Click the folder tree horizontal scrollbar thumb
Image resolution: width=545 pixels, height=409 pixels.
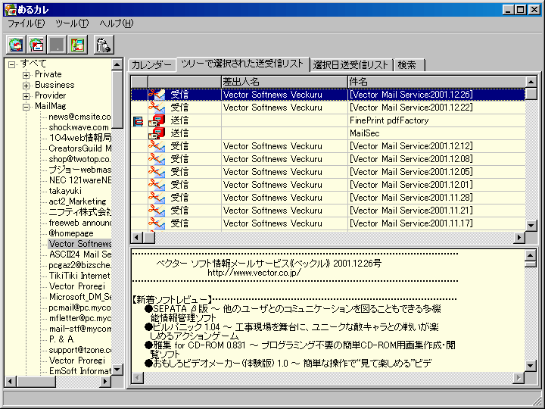36,382
